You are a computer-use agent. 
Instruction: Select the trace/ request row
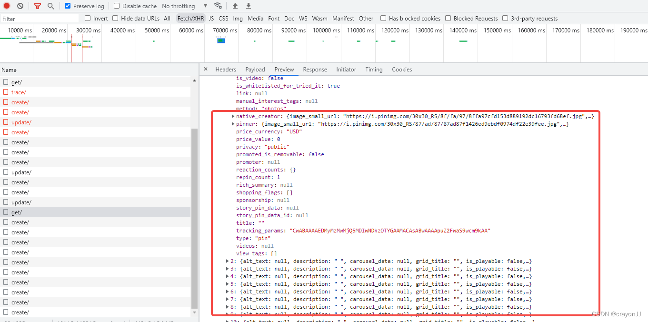[95, 92]
